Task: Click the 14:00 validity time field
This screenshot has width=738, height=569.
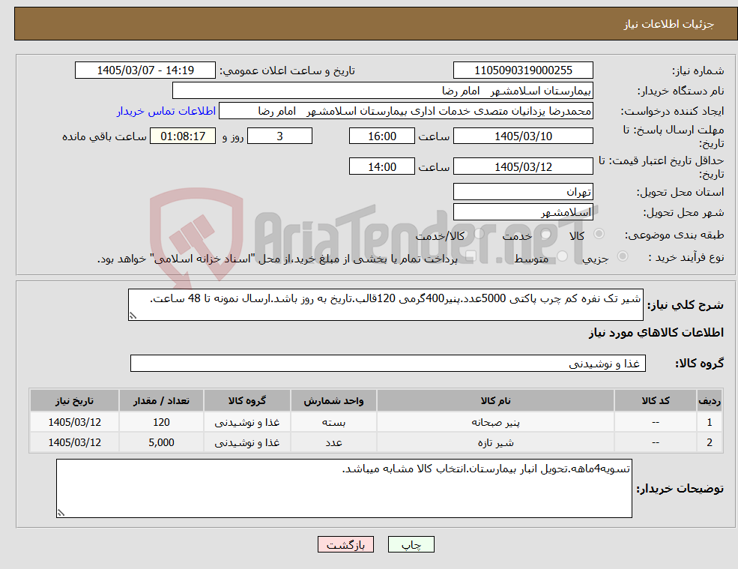Action: [381, 166]
